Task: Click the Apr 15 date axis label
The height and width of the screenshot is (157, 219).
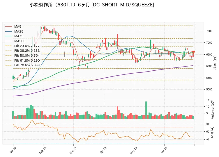Action: tap(103, 150)
